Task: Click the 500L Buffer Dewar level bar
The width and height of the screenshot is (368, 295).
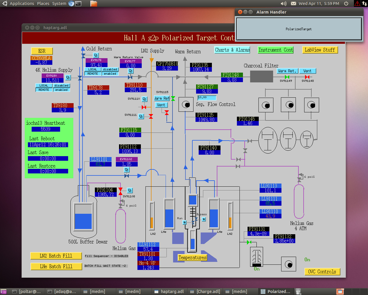Action: tap(83, 216)
